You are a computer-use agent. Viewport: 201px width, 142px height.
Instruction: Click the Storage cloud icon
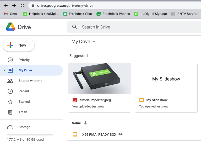pos(10,127)
